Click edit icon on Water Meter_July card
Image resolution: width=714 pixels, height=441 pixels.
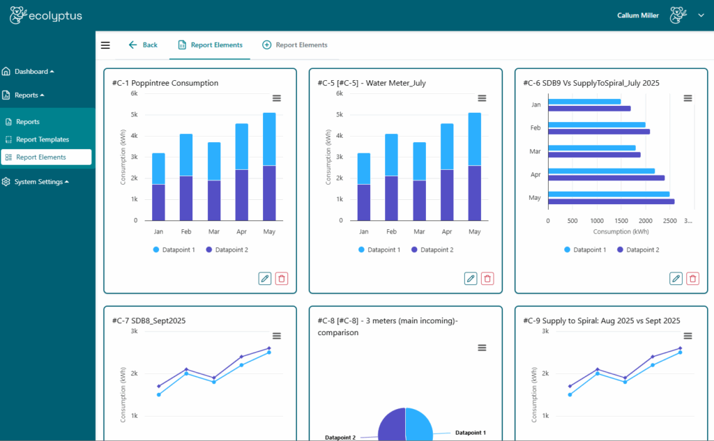[471, 279]
